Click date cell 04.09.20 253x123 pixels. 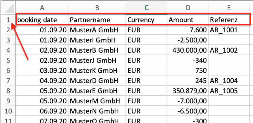[x=42, y=81]
